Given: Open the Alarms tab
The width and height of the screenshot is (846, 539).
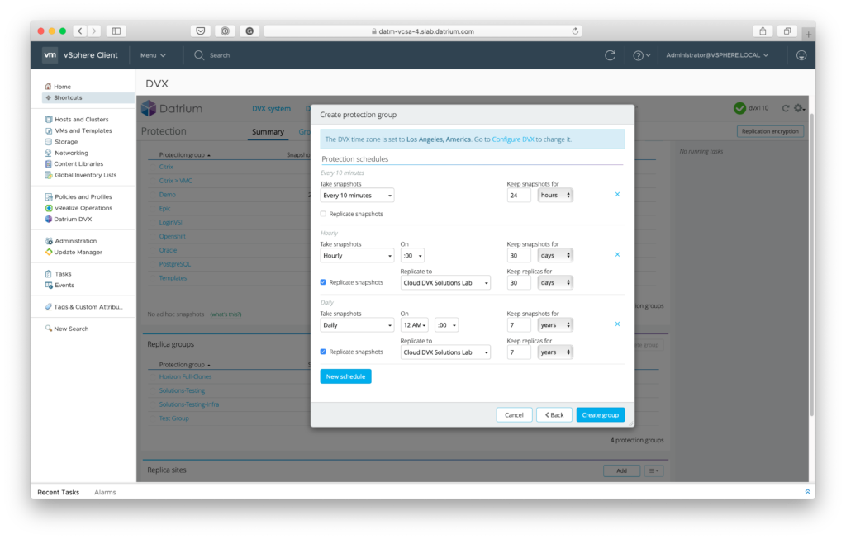Looking at the screenshot, I should click(x=105, y=492).
